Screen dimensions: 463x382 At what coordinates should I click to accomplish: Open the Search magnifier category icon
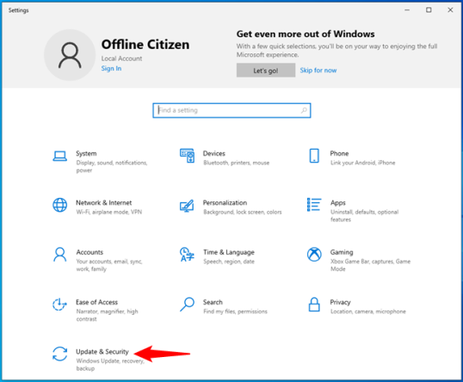[188, 304]
